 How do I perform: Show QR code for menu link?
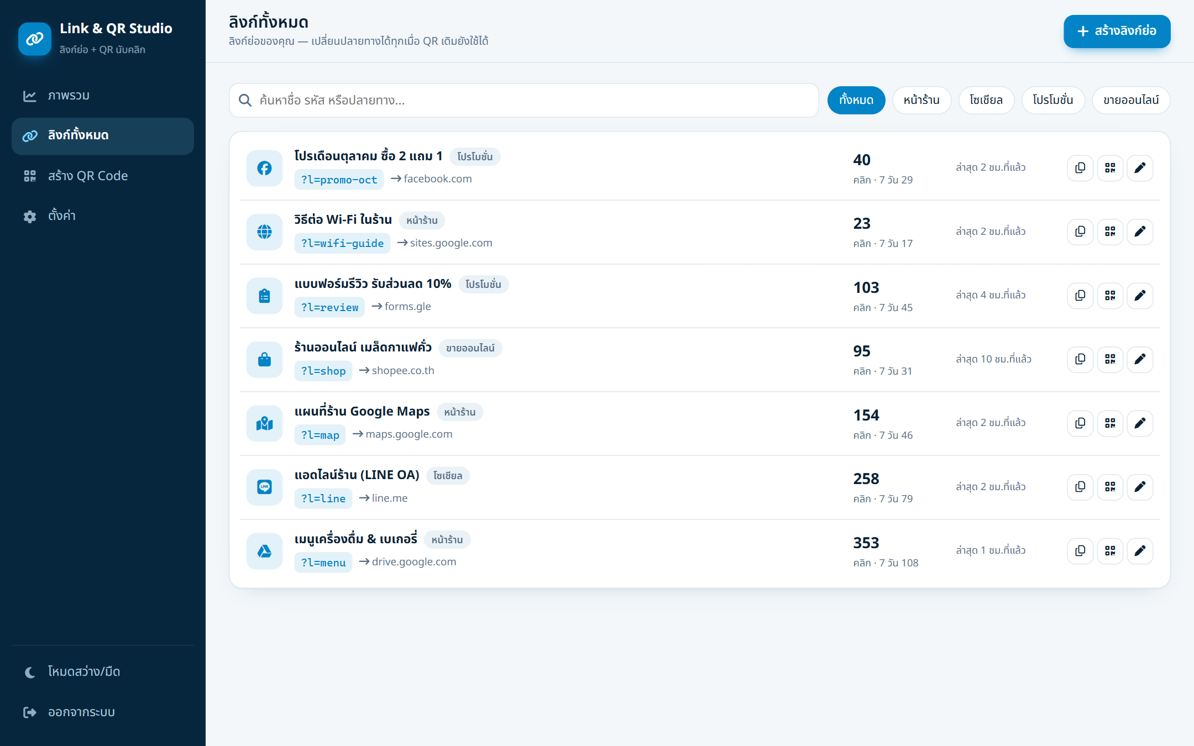1110,551
